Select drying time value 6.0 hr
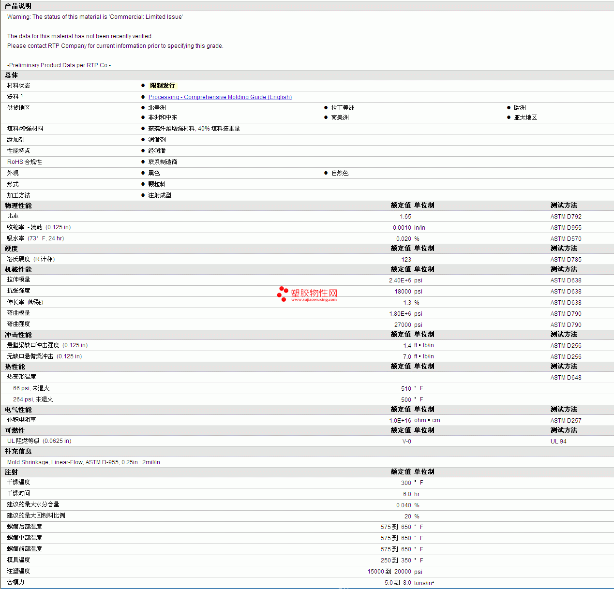Image resolution: width=614 pixels, height=589 pixels. pyautogui.click(x=411, y=494)
